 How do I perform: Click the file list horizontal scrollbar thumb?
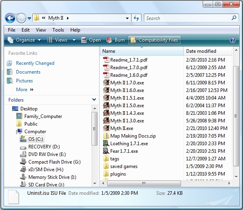144,183
